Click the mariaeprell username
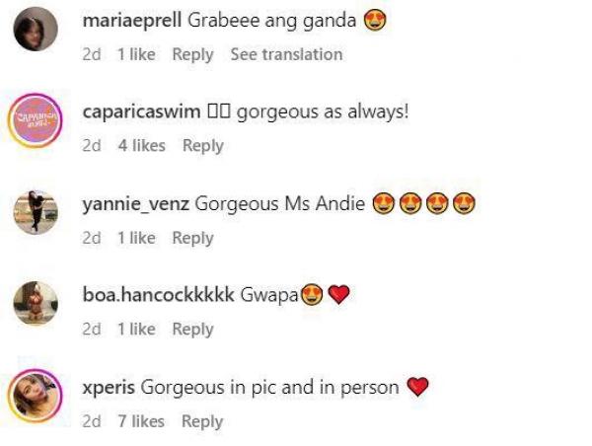This screenshot has width=592, height=446. (x=132, y=21)
